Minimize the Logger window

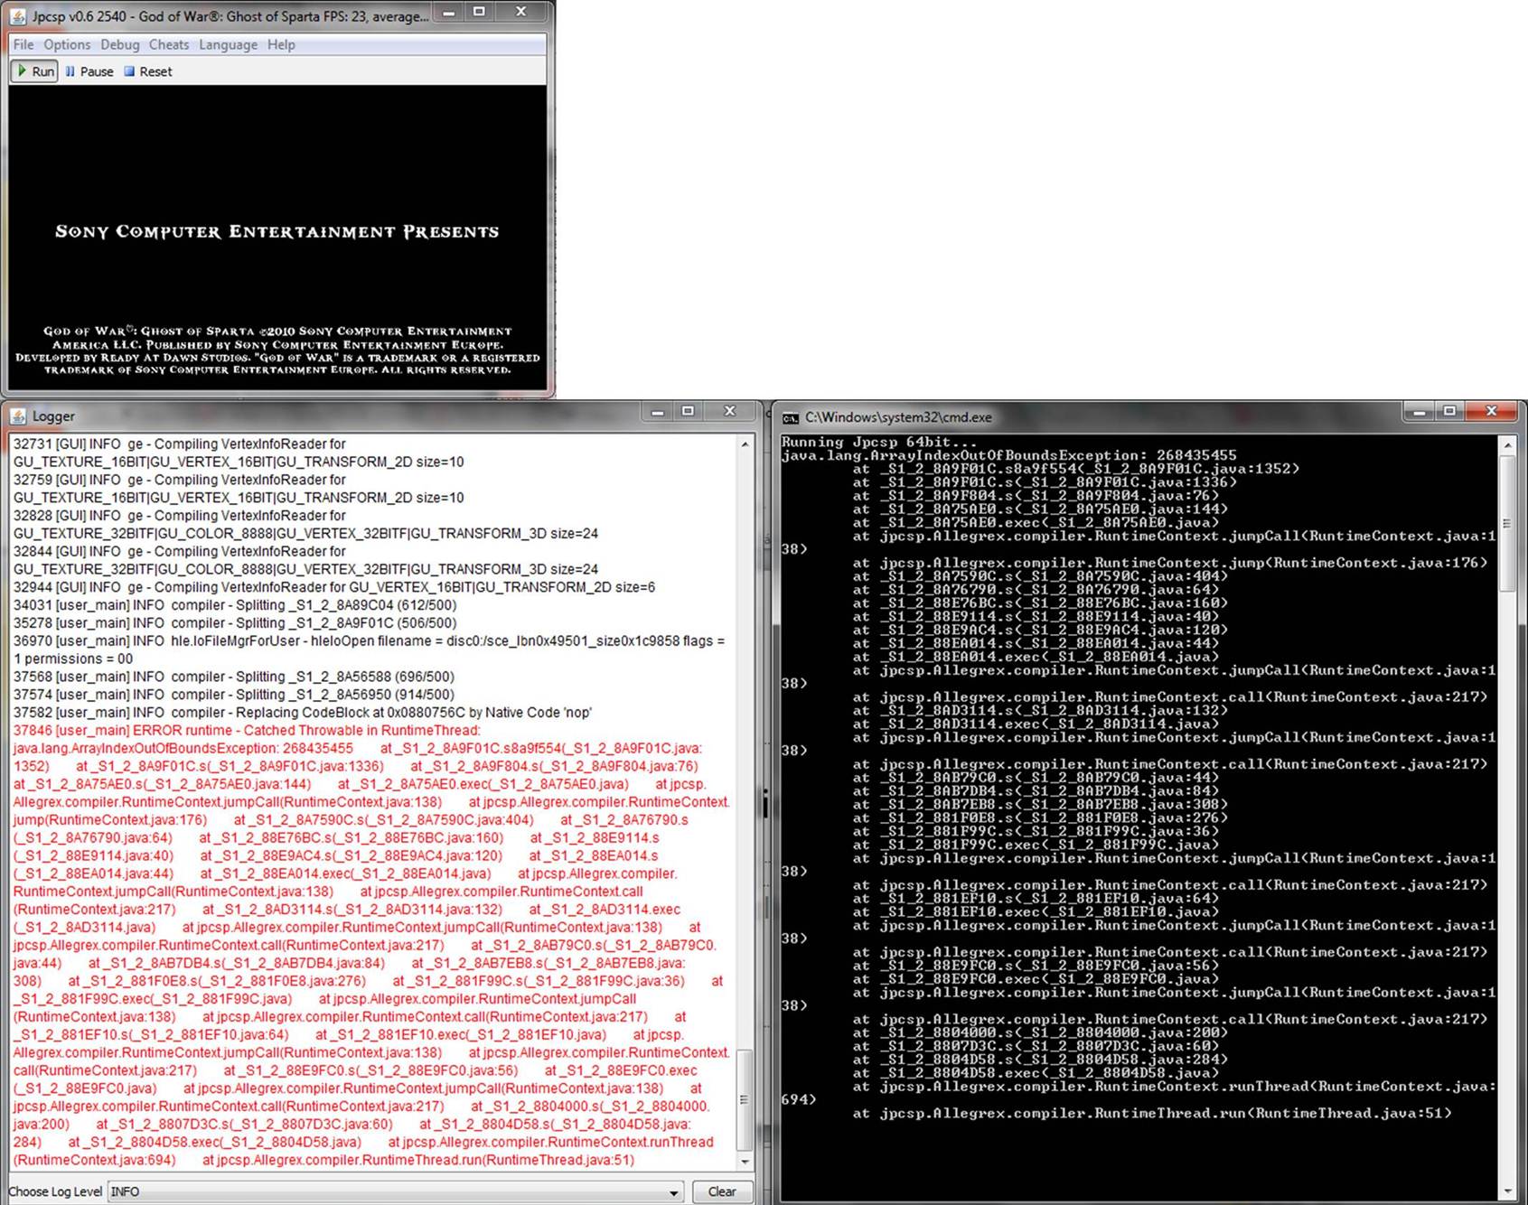pyautogui.click(x=658, y=412)
